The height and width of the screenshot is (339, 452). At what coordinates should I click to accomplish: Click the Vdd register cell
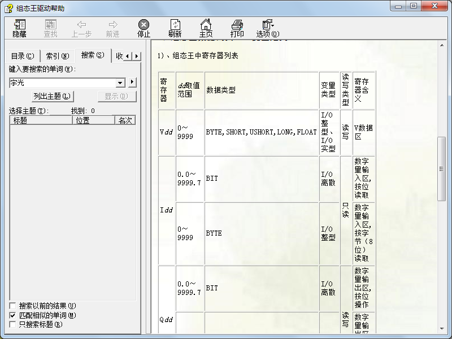[x=167, y=132]
